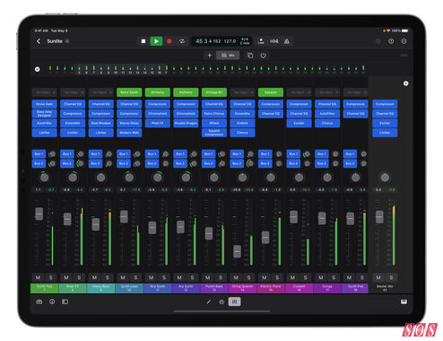Open the Bass Amp Designer plug-in
The width and height of the screenshot is (443, 341).
[45, 114]
